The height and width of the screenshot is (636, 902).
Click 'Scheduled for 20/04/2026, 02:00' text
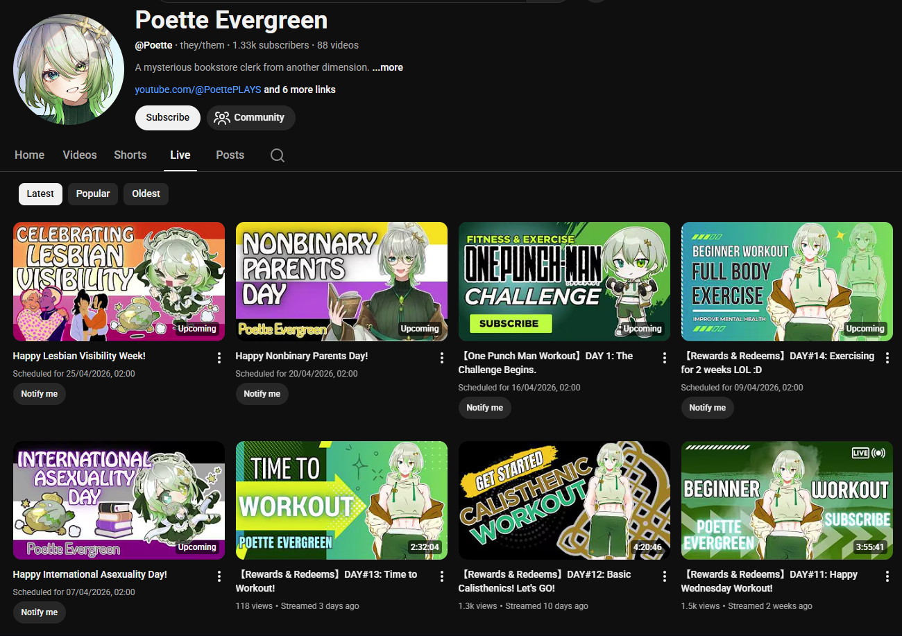point(297,374)
